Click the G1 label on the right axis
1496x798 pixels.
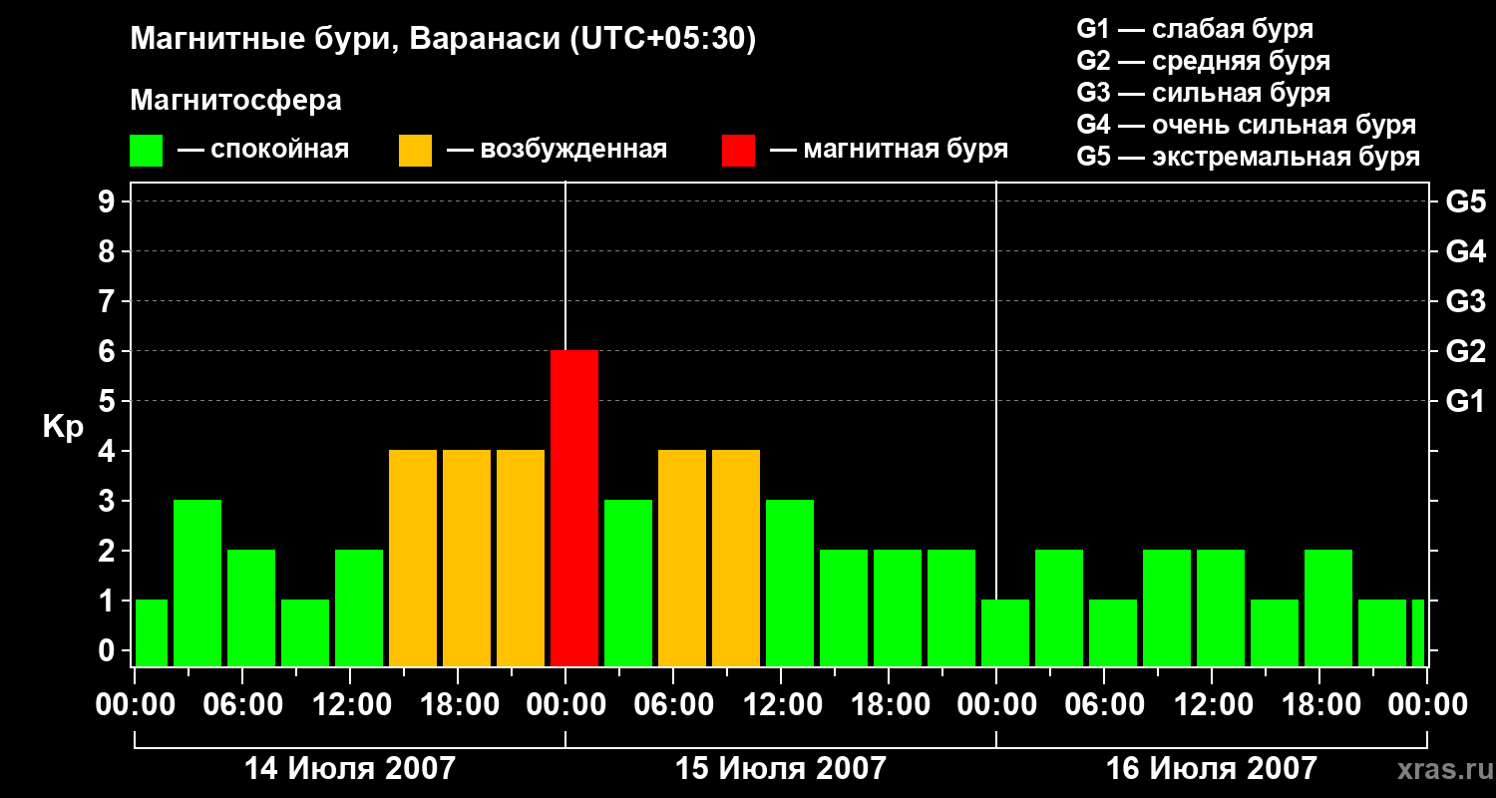[1465, 401]
